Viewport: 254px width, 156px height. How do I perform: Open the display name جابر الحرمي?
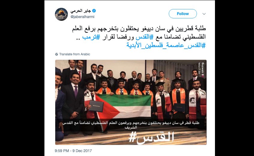[x=80, y=11]
